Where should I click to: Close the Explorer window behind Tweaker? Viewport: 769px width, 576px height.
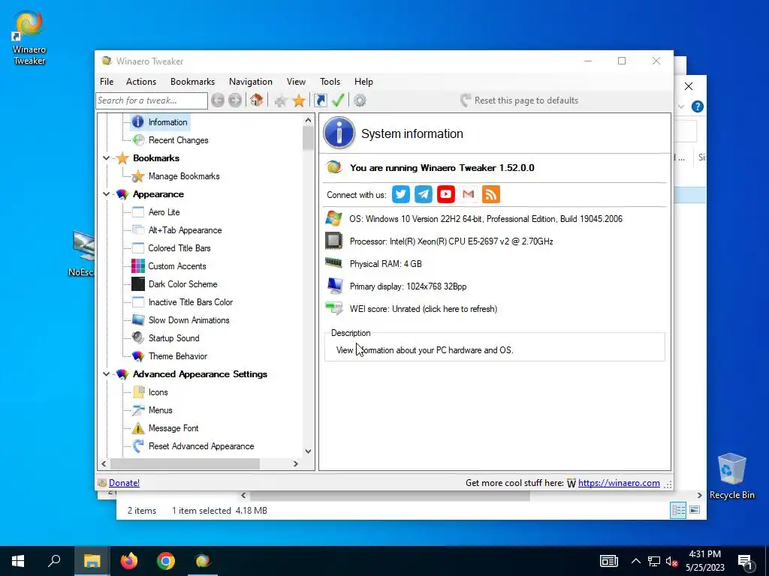pos(689,86)
